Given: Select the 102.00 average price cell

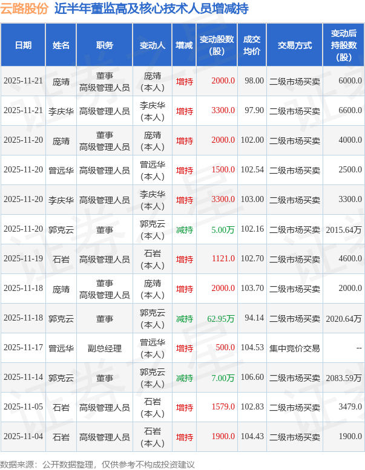Looking at the screenshot, I should [x=252, y=140].
